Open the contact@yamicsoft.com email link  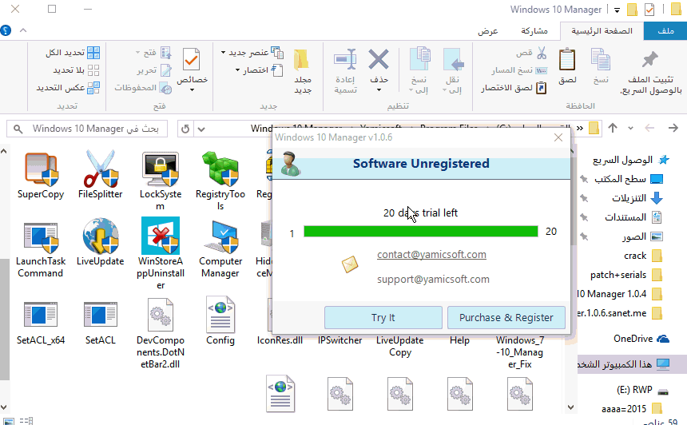pos(431,254)
